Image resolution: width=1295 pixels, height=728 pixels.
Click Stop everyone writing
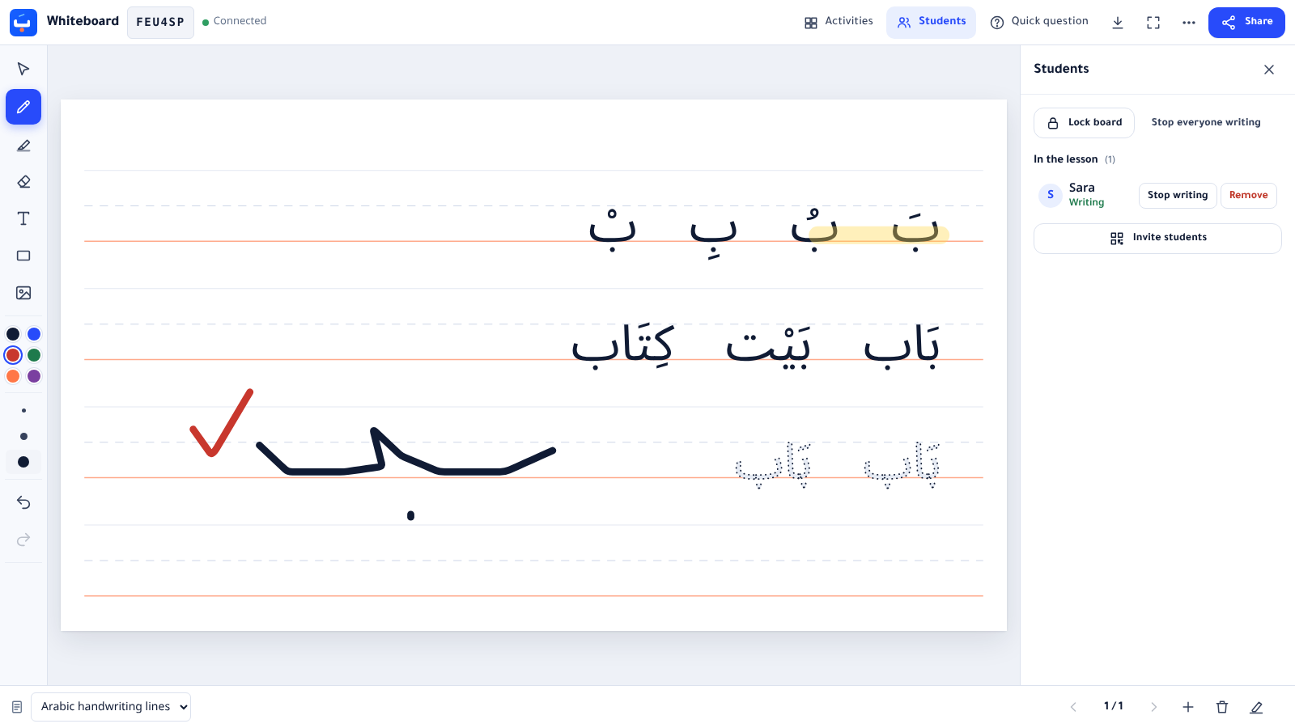(1206, 123)
